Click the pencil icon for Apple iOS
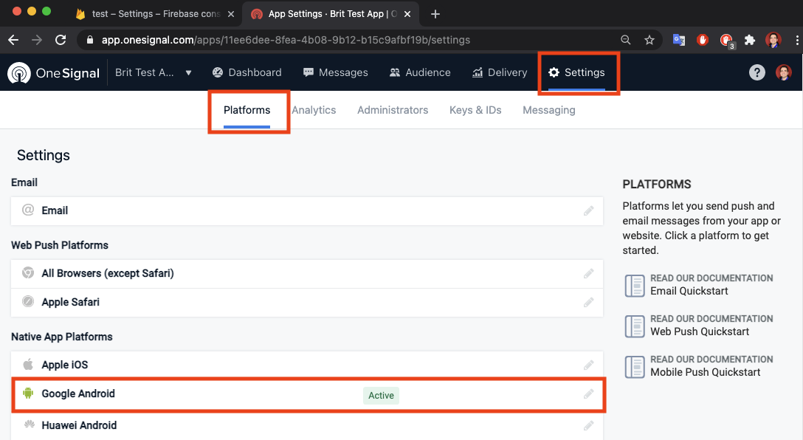Screen dimensions: 803x440 coord(589,365)
